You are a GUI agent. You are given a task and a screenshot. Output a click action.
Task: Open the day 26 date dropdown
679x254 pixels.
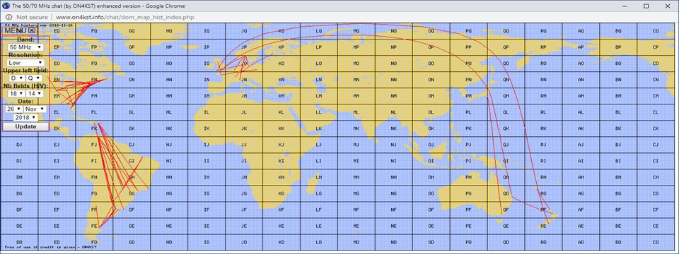pyautogui.click(x=14, y=109)
